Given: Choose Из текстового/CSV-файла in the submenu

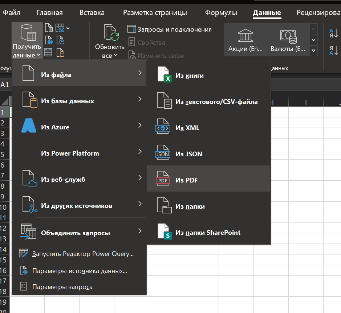Looking at the screenshot, I should [x=208, y=102].
